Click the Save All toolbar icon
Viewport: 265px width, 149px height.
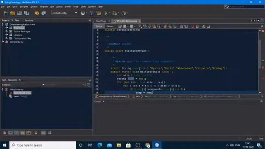click(26, 13)
